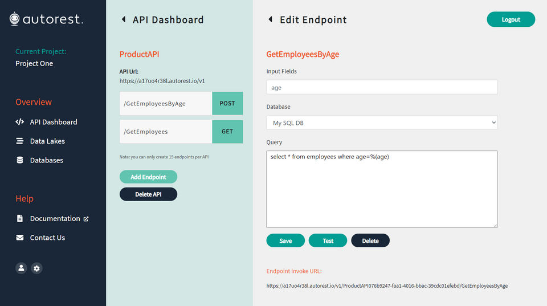Viewport: 547px width, 306px height.
Task: Test the GetEmployeesByAge endpoint
Action: [x=328, y=240]
